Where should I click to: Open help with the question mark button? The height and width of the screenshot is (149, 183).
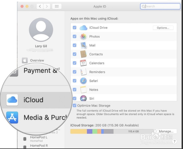click(x=174, y=141)
